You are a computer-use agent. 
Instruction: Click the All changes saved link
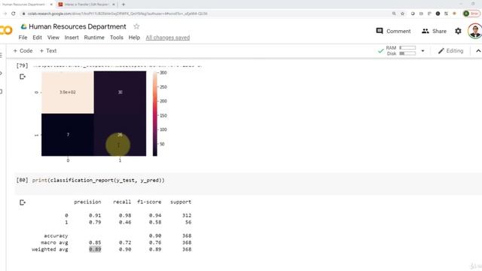point(167,38)
